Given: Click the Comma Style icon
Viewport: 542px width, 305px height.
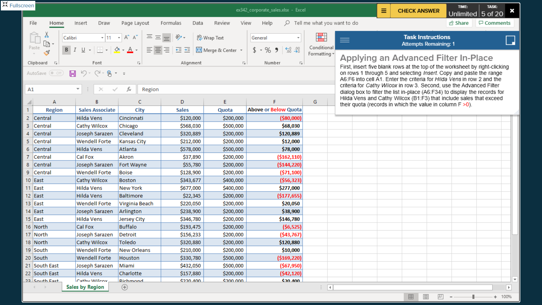Looking at the screenshot, I should (x=277, y=50).
